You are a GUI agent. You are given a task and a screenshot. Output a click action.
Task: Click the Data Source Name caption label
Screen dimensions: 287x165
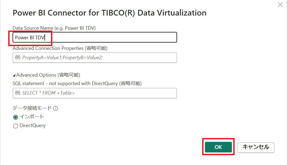(x=54, y=28)
